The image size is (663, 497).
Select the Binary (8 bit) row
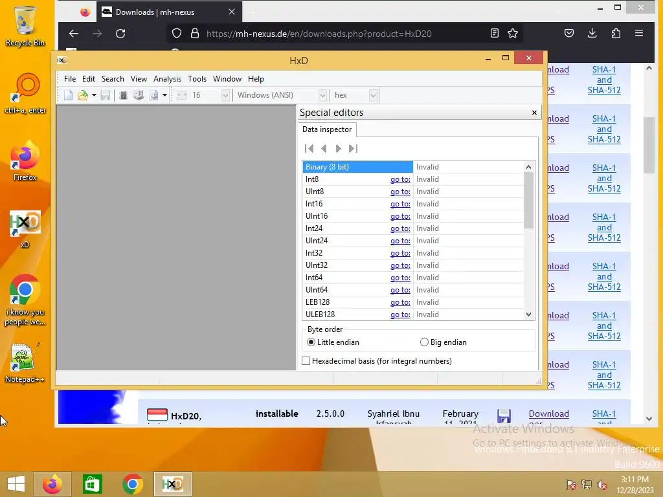[413, 167]
